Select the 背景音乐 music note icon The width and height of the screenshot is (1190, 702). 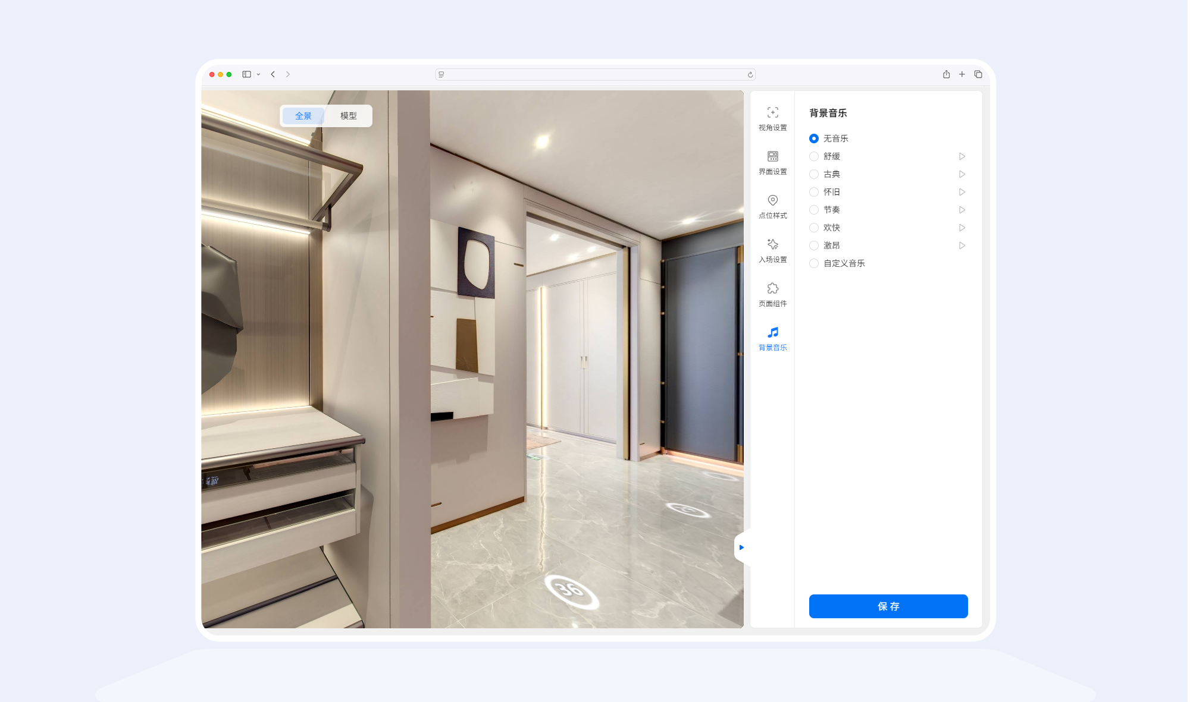coord(772,332)
